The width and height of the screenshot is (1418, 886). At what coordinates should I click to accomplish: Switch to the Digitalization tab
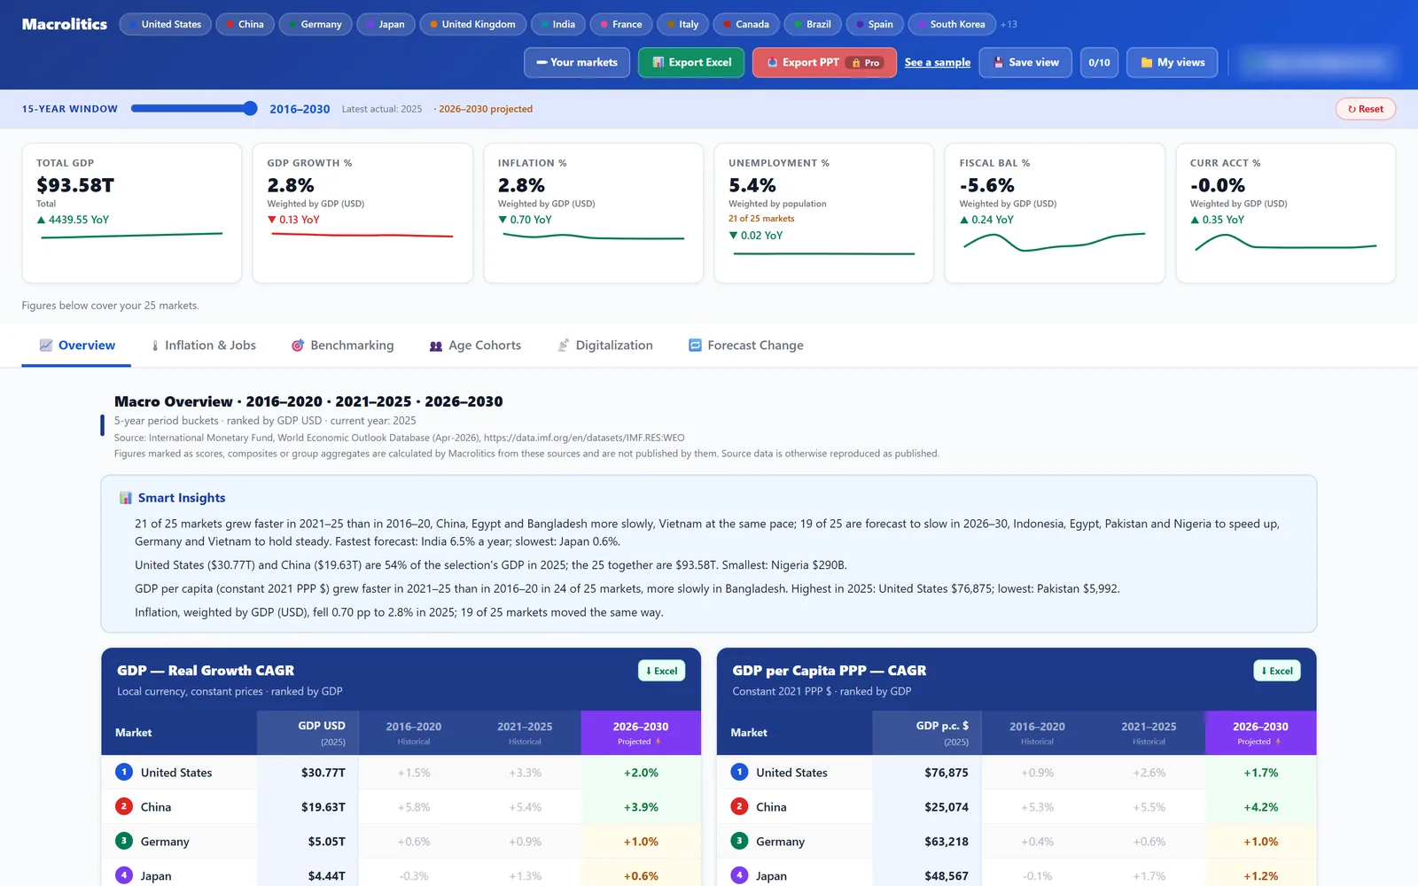[x=604, y=346]
